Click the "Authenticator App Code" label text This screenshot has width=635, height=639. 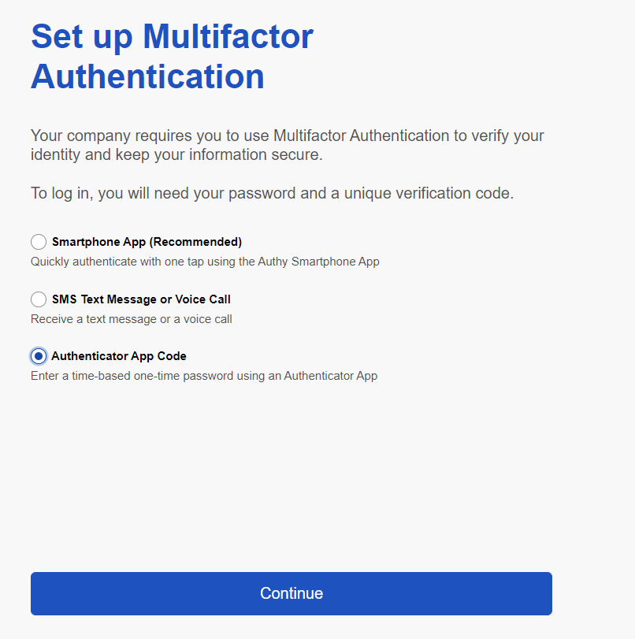tap(119, 356)
